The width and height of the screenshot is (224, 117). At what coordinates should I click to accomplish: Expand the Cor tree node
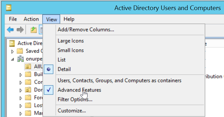[21, 82]
